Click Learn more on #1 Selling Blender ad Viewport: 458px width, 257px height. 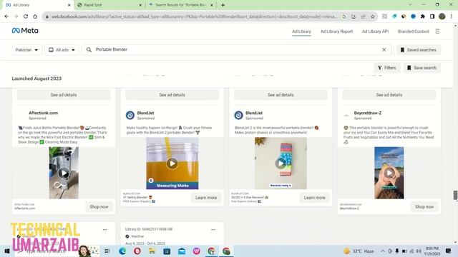pos(206,198)
